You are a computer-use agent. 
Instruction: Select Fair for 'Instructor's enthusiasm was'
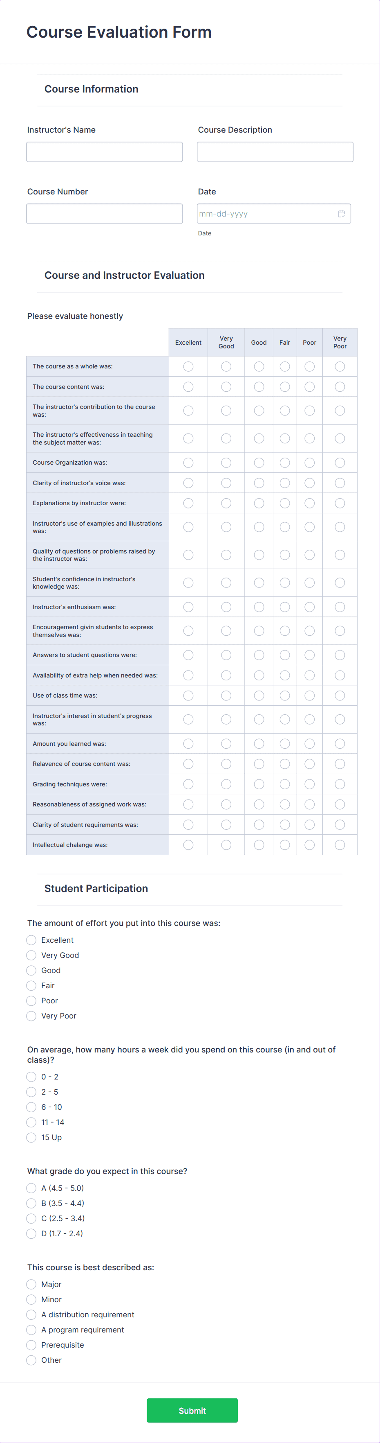[284, 607]
